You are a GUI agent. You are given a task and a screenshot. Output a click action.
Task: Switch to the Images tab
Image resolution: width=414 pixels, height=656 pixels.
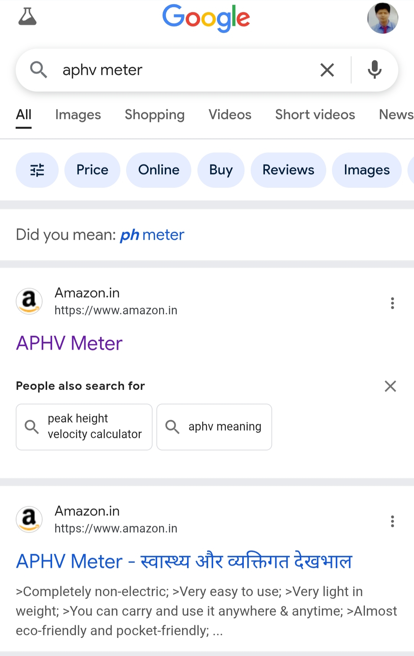coord(78,115)
